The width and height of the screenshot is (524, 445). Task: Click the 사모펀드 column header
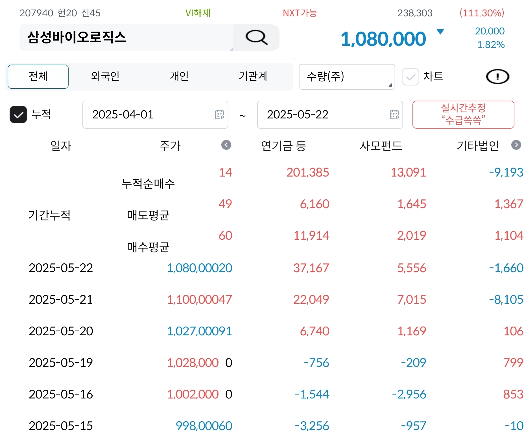(x=381, y=146)
